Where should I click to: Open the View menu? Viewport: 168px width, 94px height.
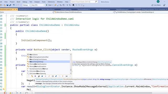(x=6, y=2)
